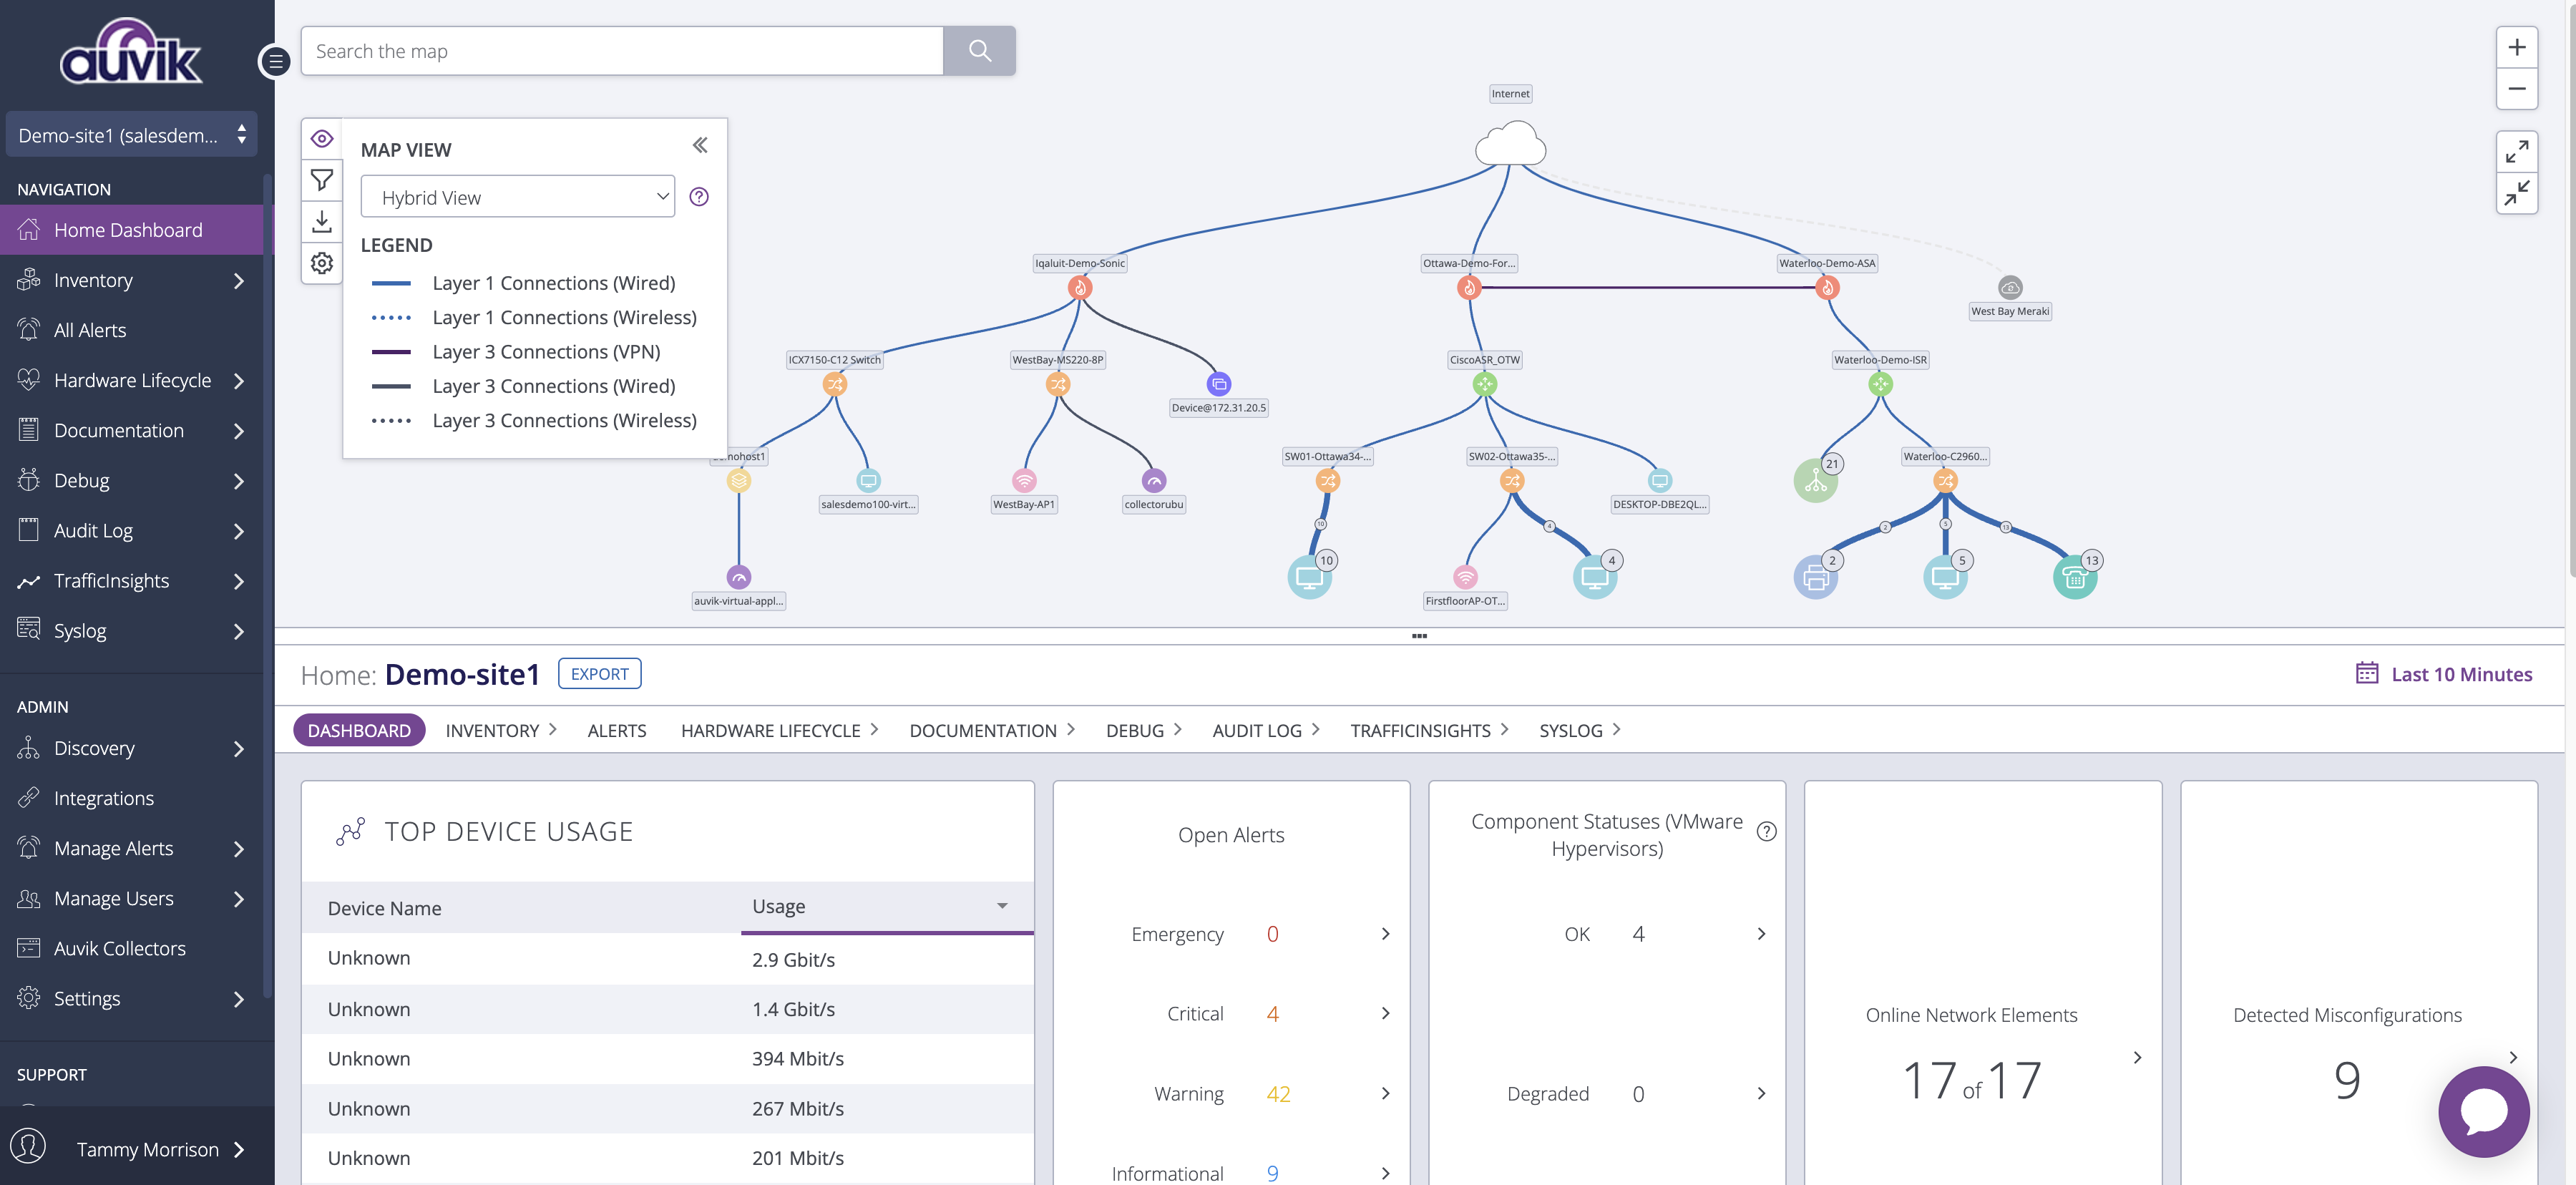This screenshot has width=2576, height=1185.
Task: Toggle sidebar with hamburger menu button
Action: [x=275, y=62]
